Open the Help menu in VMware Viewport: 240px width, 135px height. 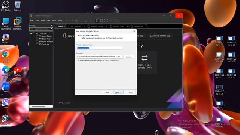(60, 20)
